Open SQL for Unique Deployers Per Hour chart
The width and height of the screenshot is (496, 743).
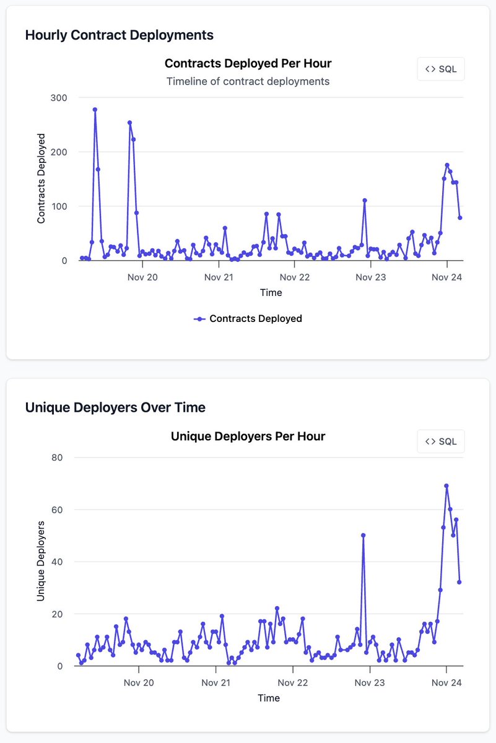(x=441, y=441)
